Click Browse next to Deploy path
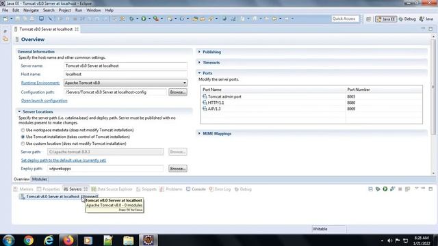Viewport: 438px width, 246px height. (178, 169)
